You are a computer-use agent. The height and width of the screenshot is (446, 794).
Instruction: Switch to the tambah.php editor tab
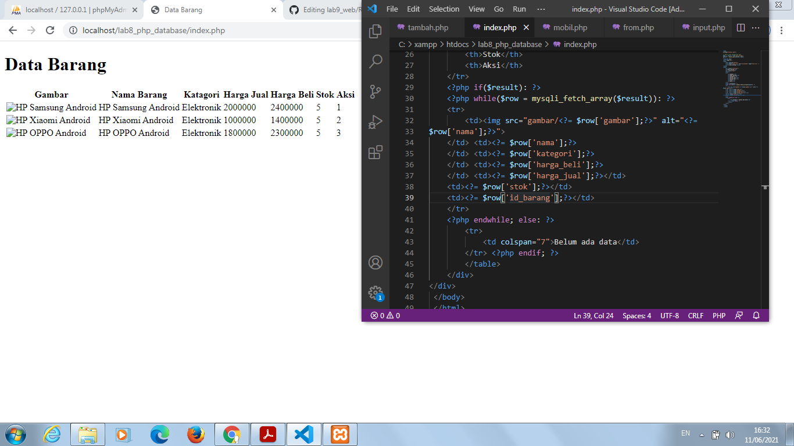(x=428, y=27)
